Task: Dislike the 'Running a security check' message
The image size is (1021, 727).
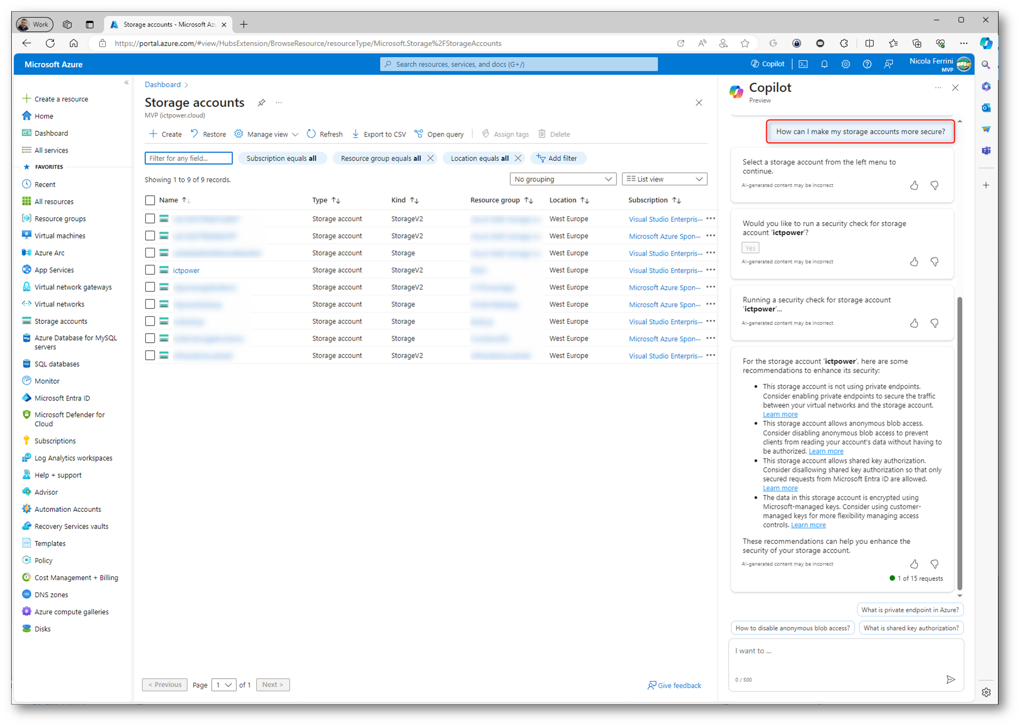Action: 935,323
